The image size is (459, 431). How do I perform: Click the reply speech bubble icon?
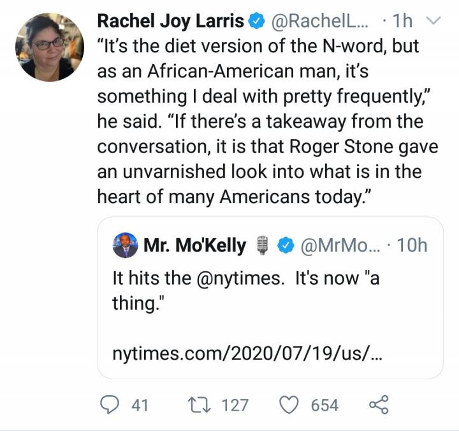[x=110, y=405]
